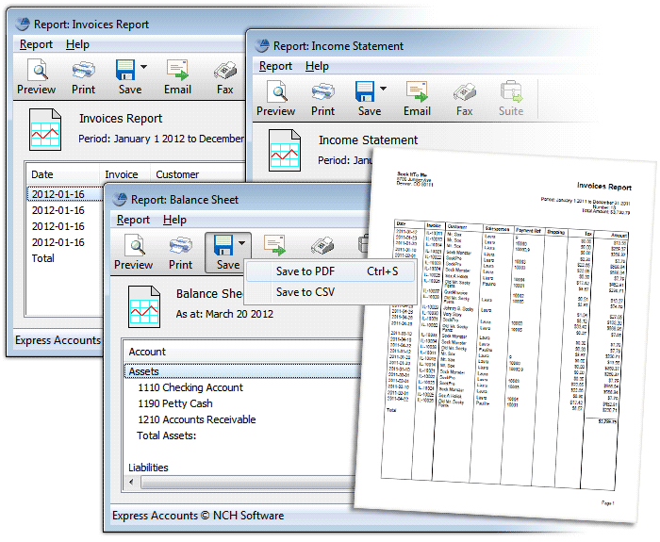Image resolution: width=660 pixels, height=542 pixels.
Task: Click Preview icon in Invoices Report window
Action: point(36,71)
